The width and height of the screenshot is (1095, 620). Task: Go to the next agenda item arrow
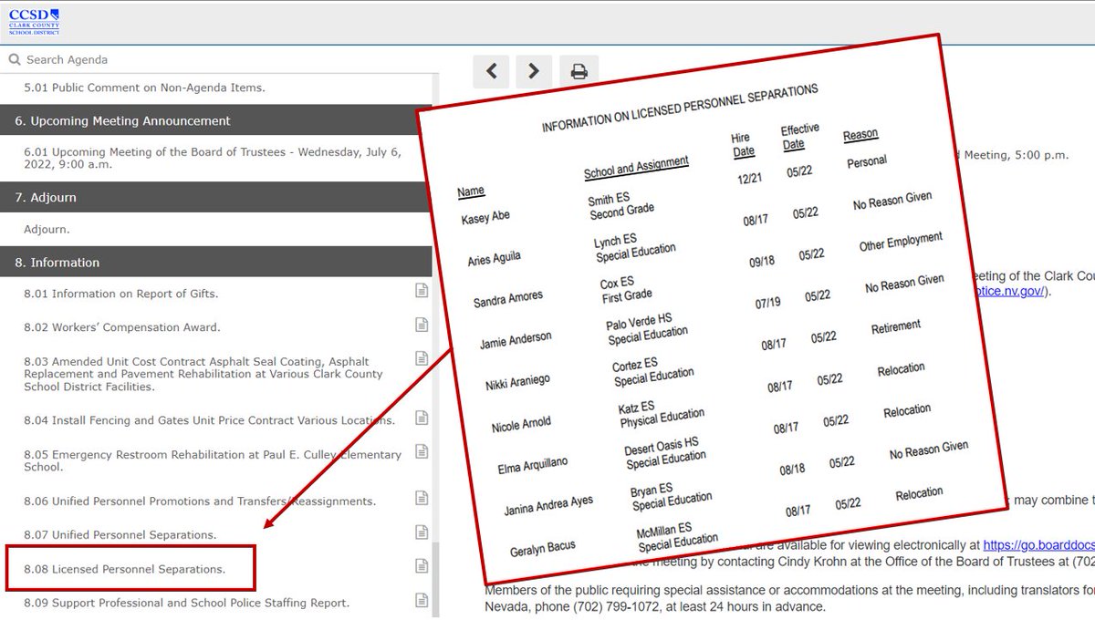[x=534, y=71]
